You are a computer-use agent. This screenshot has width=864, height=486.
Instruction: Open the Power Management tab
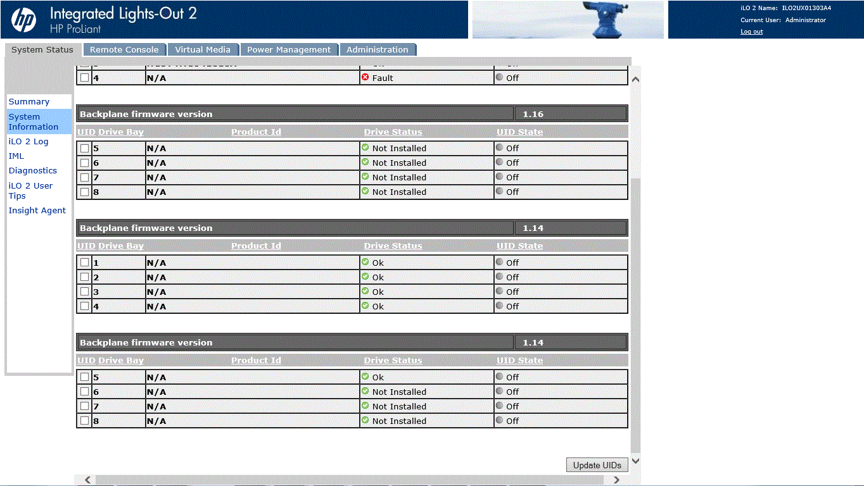[x=289, y=49]
